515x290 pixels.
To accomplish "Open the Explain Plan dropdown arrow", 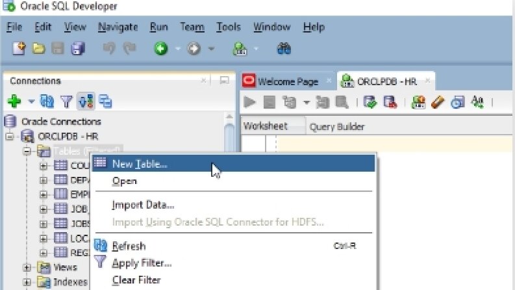I will (306, 102).
